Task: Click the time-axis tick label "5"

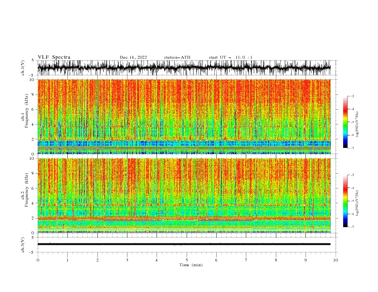Action: point(187,260)
